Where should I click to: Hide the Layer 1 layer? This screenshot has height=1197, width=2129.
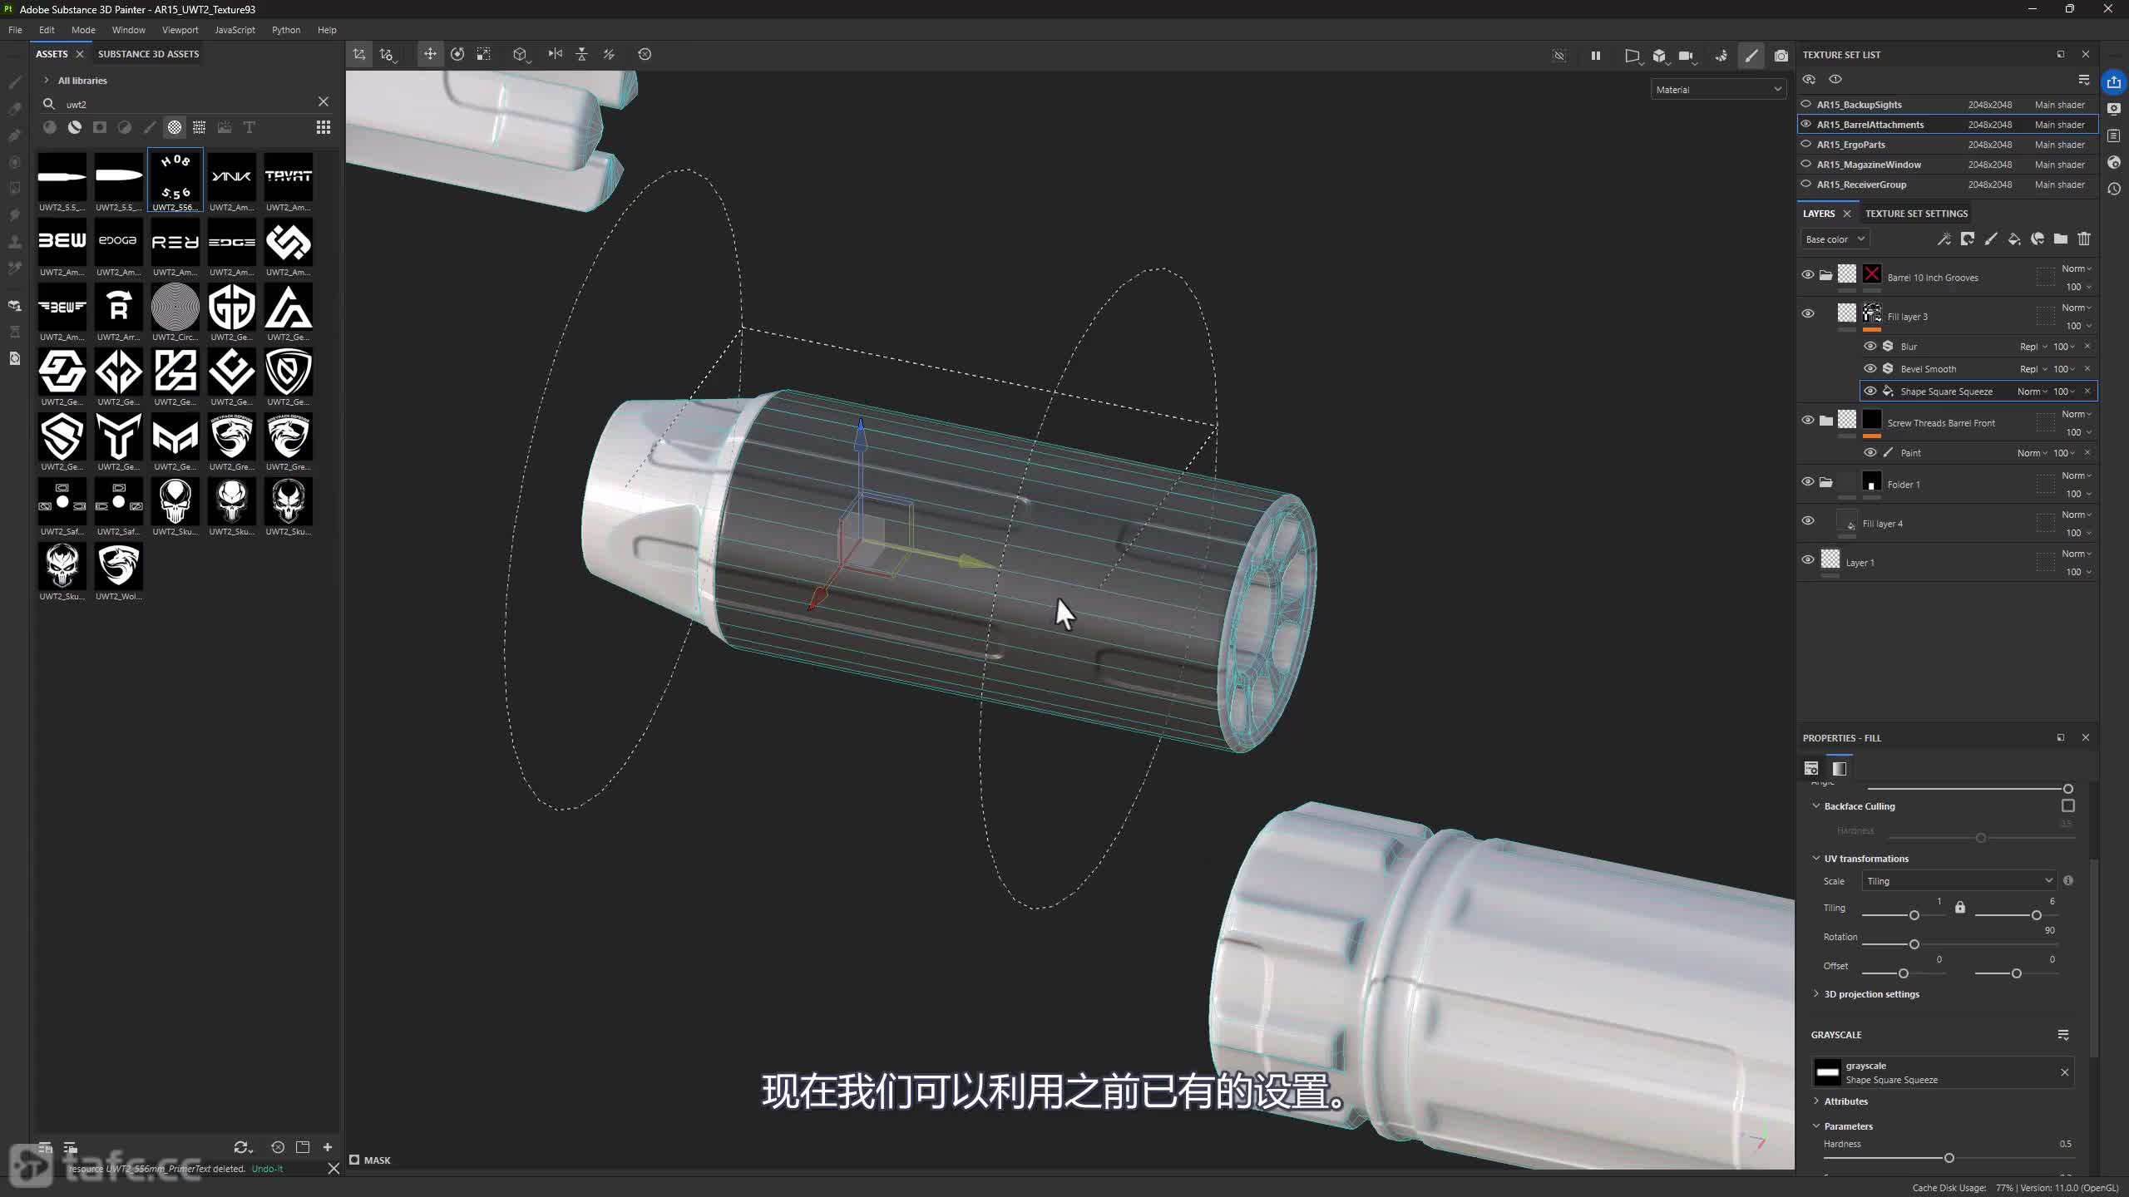tap(1808, 560)
